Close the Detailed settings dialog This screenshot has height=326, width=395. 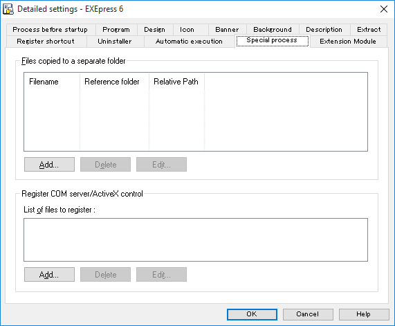click(x=384, y=9)
